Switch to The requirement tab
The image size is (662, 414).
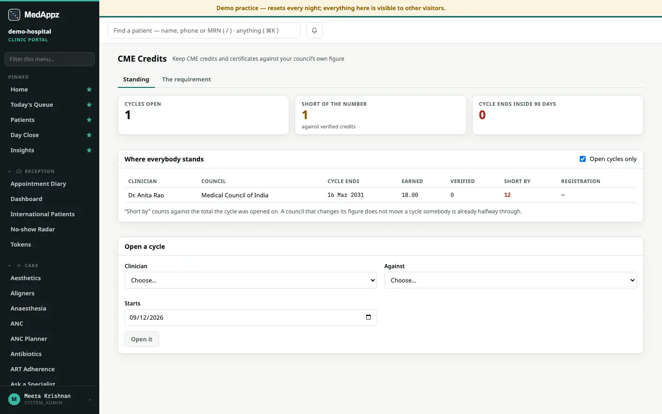point(186,79)
